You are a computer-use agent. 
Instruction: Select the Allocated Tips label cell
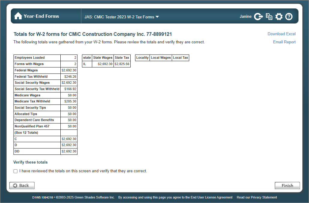37,114
